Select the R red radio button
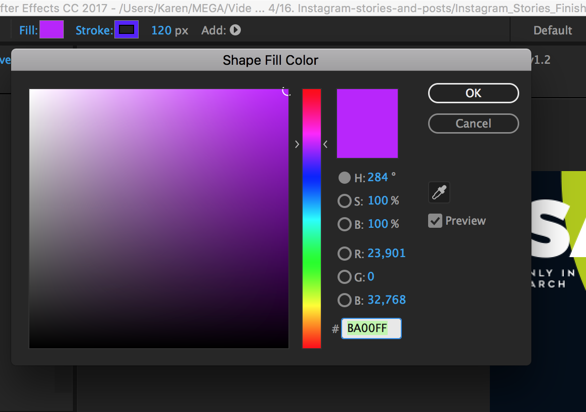This screenshot has height=412, width=586. click(344, 254)
